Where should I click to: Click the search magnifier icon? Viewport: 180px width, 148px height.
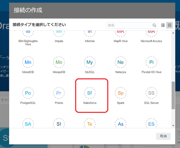154,25
